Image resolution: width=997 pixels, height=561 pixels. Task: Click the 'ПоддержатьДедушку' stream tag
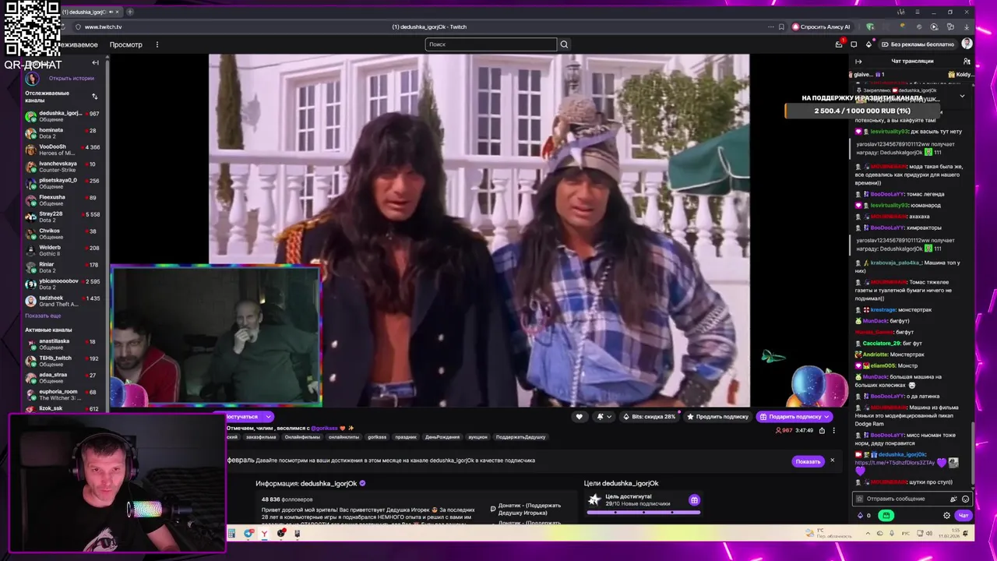520,437
